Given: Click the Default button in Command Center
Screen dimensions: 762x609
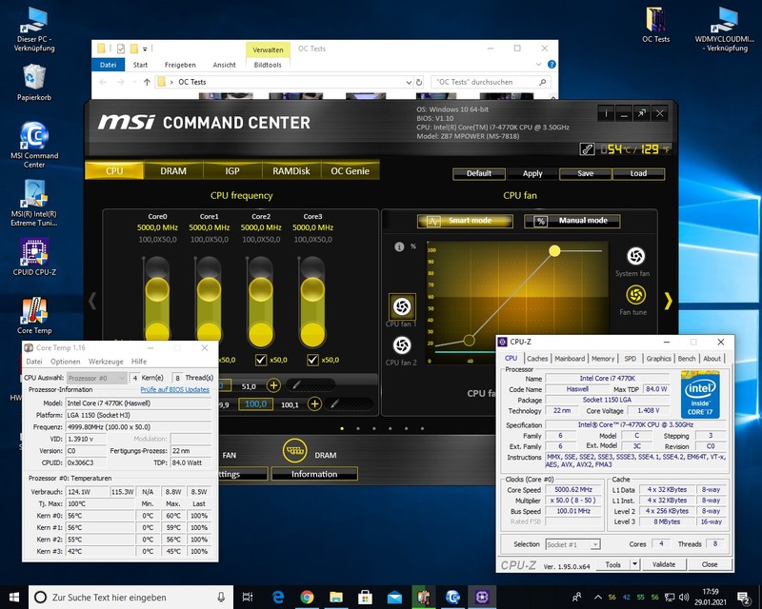Looking at the screenshot, I should (479, 174).
